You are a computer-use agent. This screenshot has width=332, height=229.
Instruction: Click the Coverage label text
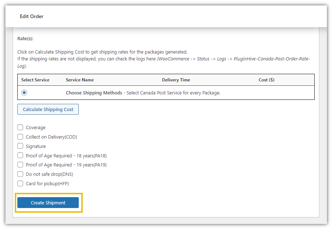tap(35, 128)
